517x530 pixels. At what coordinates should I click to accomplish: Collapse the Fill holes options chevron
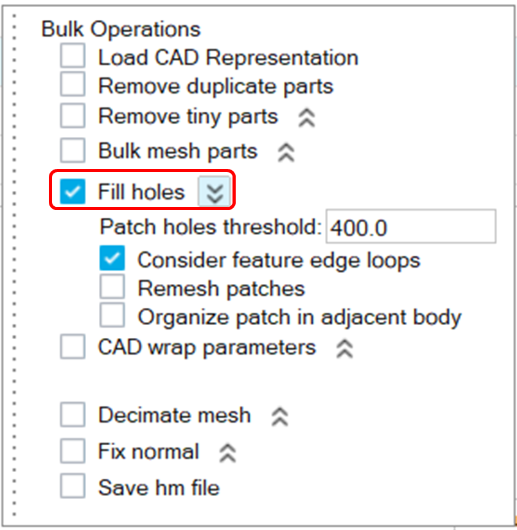point(215,192)
